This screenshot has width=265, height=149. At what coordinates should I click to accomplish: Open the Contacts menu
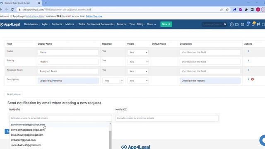(x=58, y=24)
